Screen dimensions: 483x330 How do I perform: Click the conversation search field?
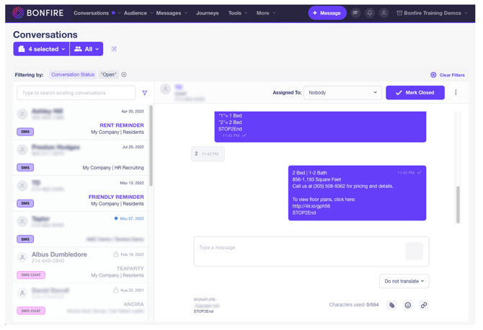76,93
